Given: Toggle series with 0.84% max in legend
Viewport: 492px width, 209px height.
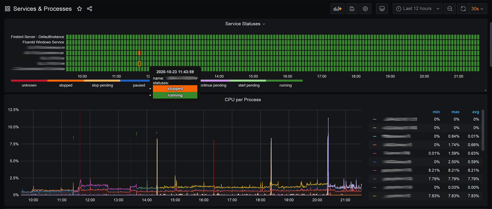Looking at the screenshot, I should [396, 136].
